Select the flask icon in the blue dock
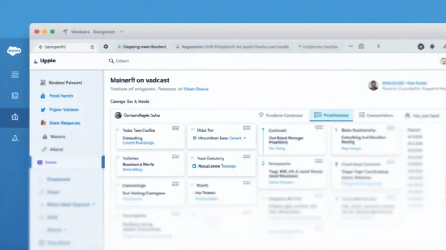The image size is (446, 250). click(x=15, y=138)
